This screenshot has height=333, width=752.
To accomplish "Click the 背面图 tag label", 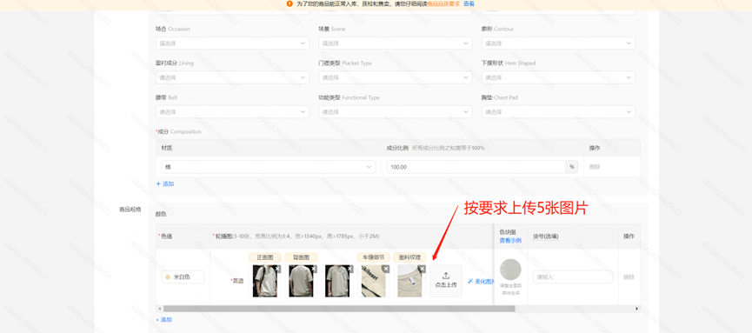I will [x=301, y=257].
